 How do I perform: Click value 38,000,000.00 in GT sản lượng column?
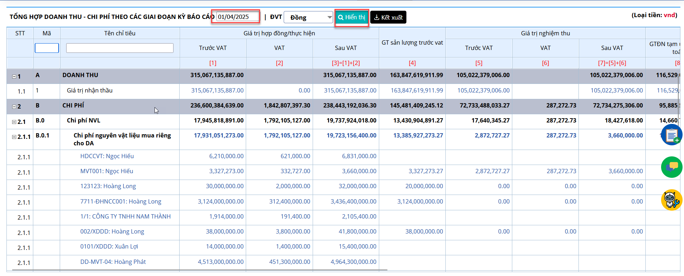pos(424,231)
